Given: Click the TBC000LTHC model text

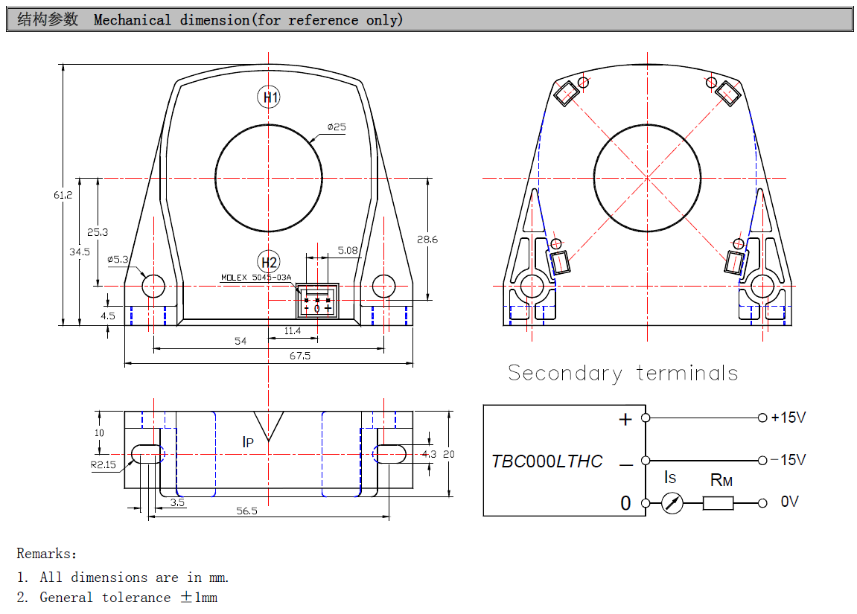Looking at the screenshot, I should click(547, 461).
